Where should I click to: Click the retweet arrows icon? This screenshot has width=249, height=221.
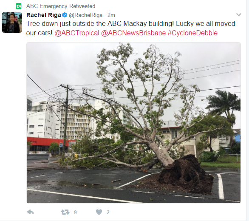click(x=65, y=212)
